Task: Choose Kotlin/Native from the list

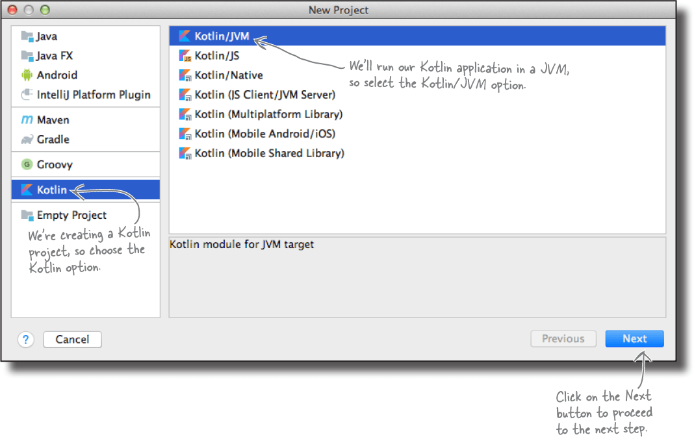Action: click(229, 75)
